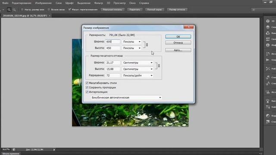The width and height of the screenshot is (276, 155).
Task: Open the Channels (Каналы) panel icon
Action: pyautogui.click(x=268, y=33)
